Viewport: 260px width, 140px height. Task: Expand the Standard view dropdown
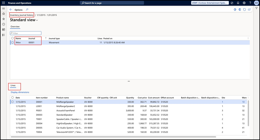point(37,20)
